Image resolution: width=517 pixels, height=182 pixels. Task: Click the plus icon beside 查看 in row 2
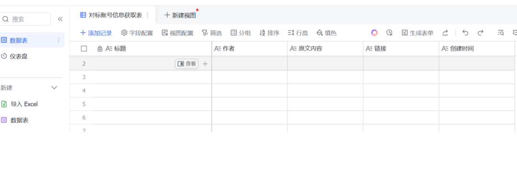(205, 64)
